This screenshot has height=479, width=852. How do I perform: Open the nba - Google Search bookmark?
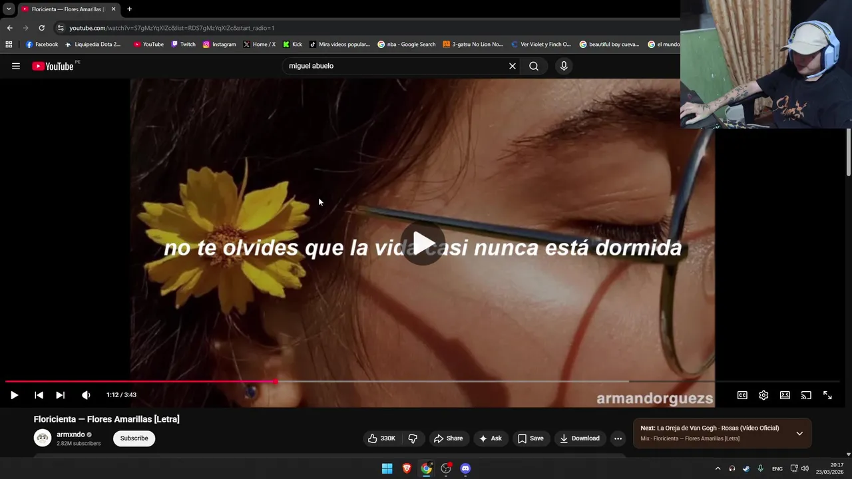coord(406,45)
